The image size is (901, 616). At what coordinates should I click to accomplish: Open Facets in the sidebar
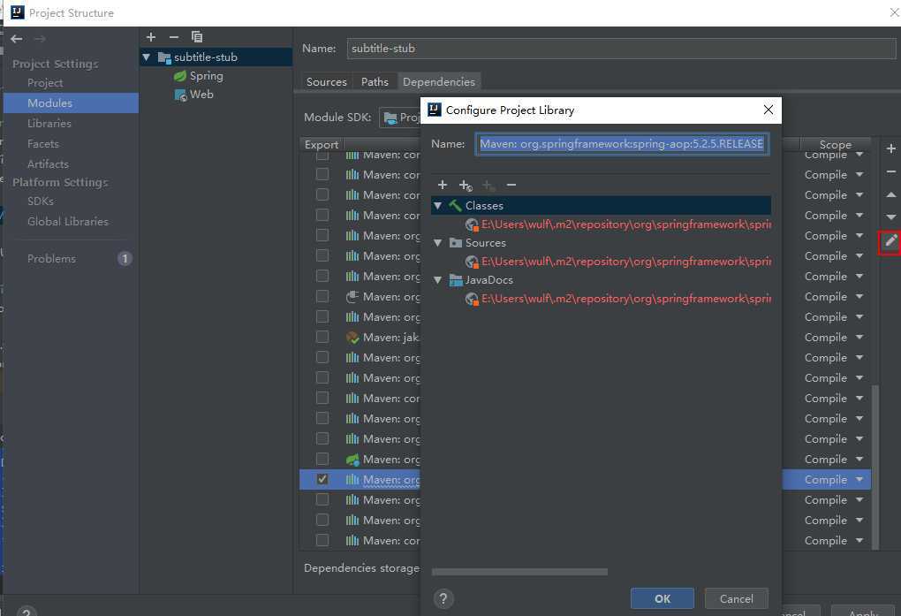[43, 144]
